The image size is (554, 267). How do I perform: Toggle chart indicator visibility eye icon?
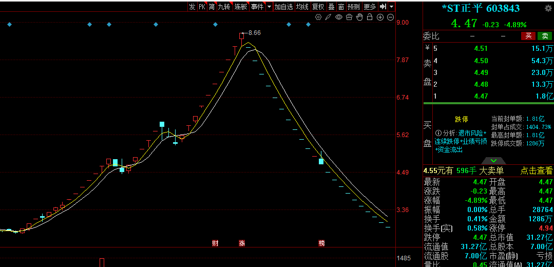pos(338,17)
